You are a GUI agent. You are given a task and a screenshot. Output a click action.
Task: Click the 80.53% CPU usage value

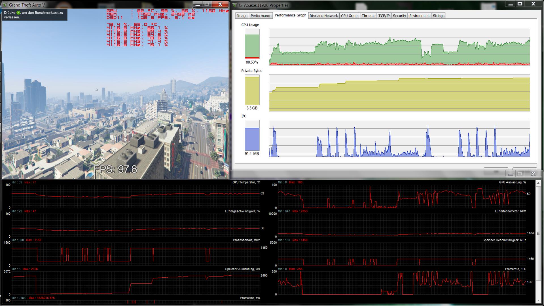(252, 62)
